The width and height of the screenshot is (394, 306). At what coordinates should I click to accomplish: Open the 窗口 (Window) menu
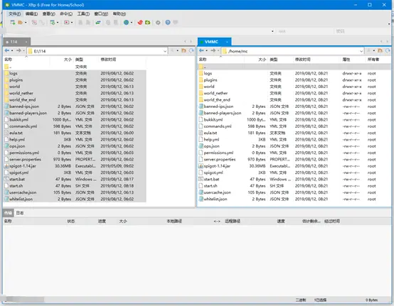click(101, 13)
